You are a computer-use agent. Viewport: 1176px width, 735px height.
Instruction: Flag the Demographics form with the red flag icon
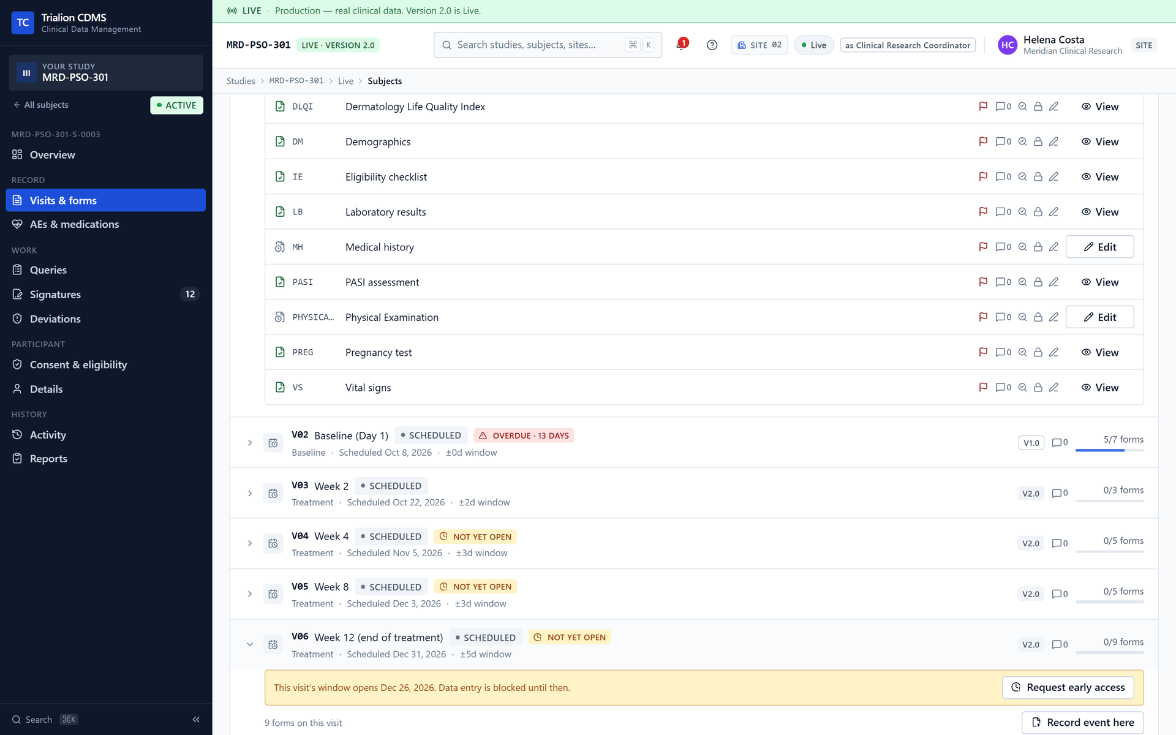pos(983,141)
